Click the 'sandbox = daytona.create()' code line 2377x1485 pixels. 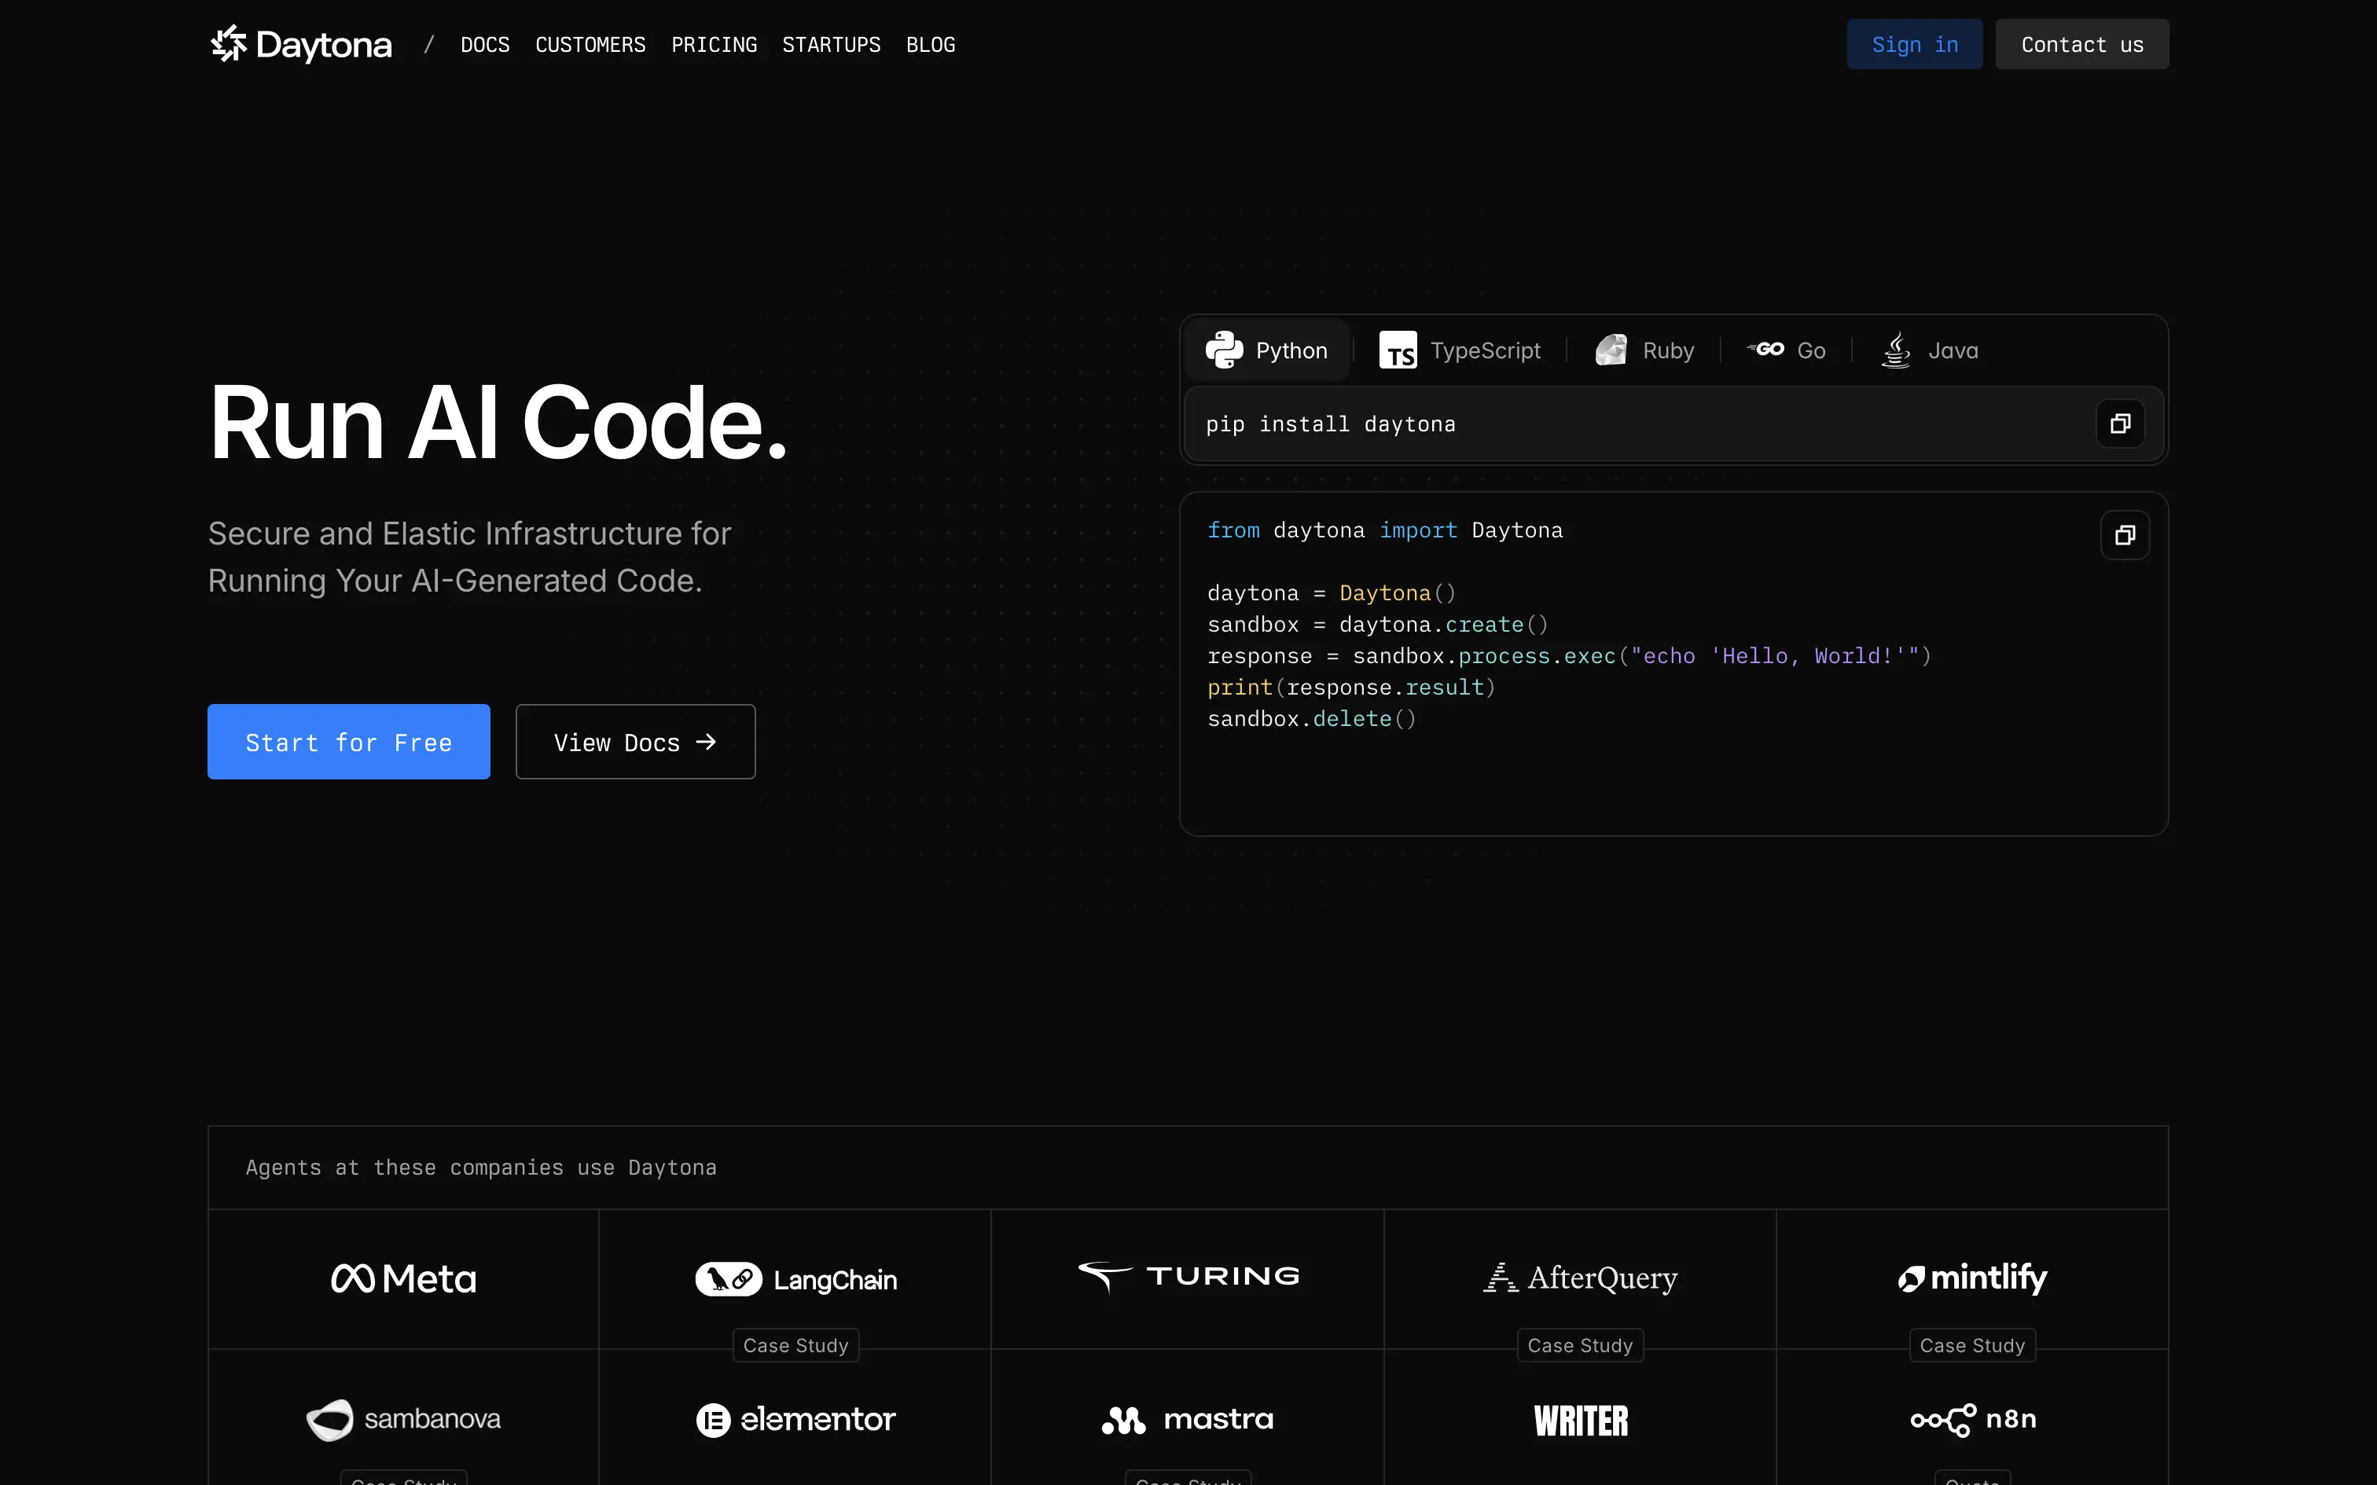[1378, 625]
